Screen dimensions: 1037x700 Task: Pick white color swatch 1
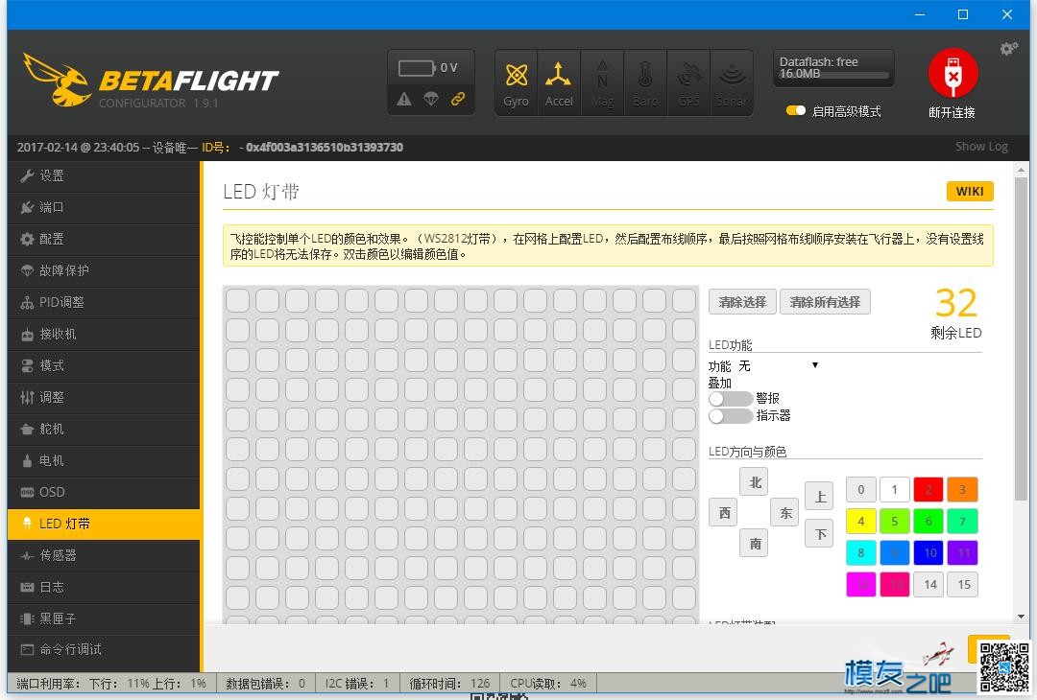[x=895, y=490]
